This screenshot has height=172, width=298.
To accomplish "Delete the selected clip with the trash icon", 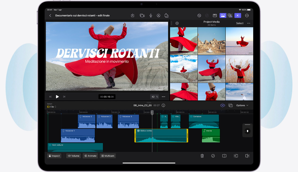I will [x=202, y=156].
